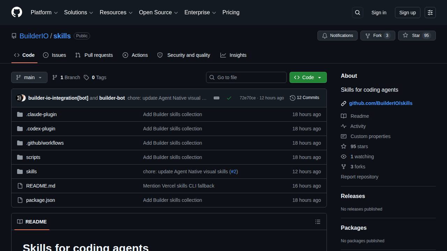Click the Packages heading link
This screenshot has width=447, height=251.
pyautogui.click(x=353, y=228)
